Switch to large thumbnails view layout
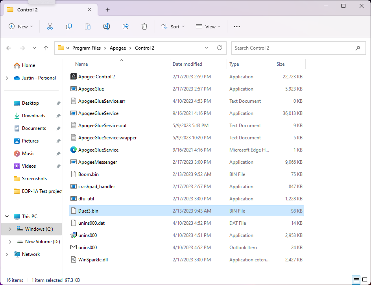The image size is (371, 285). [x=365, y=280]
